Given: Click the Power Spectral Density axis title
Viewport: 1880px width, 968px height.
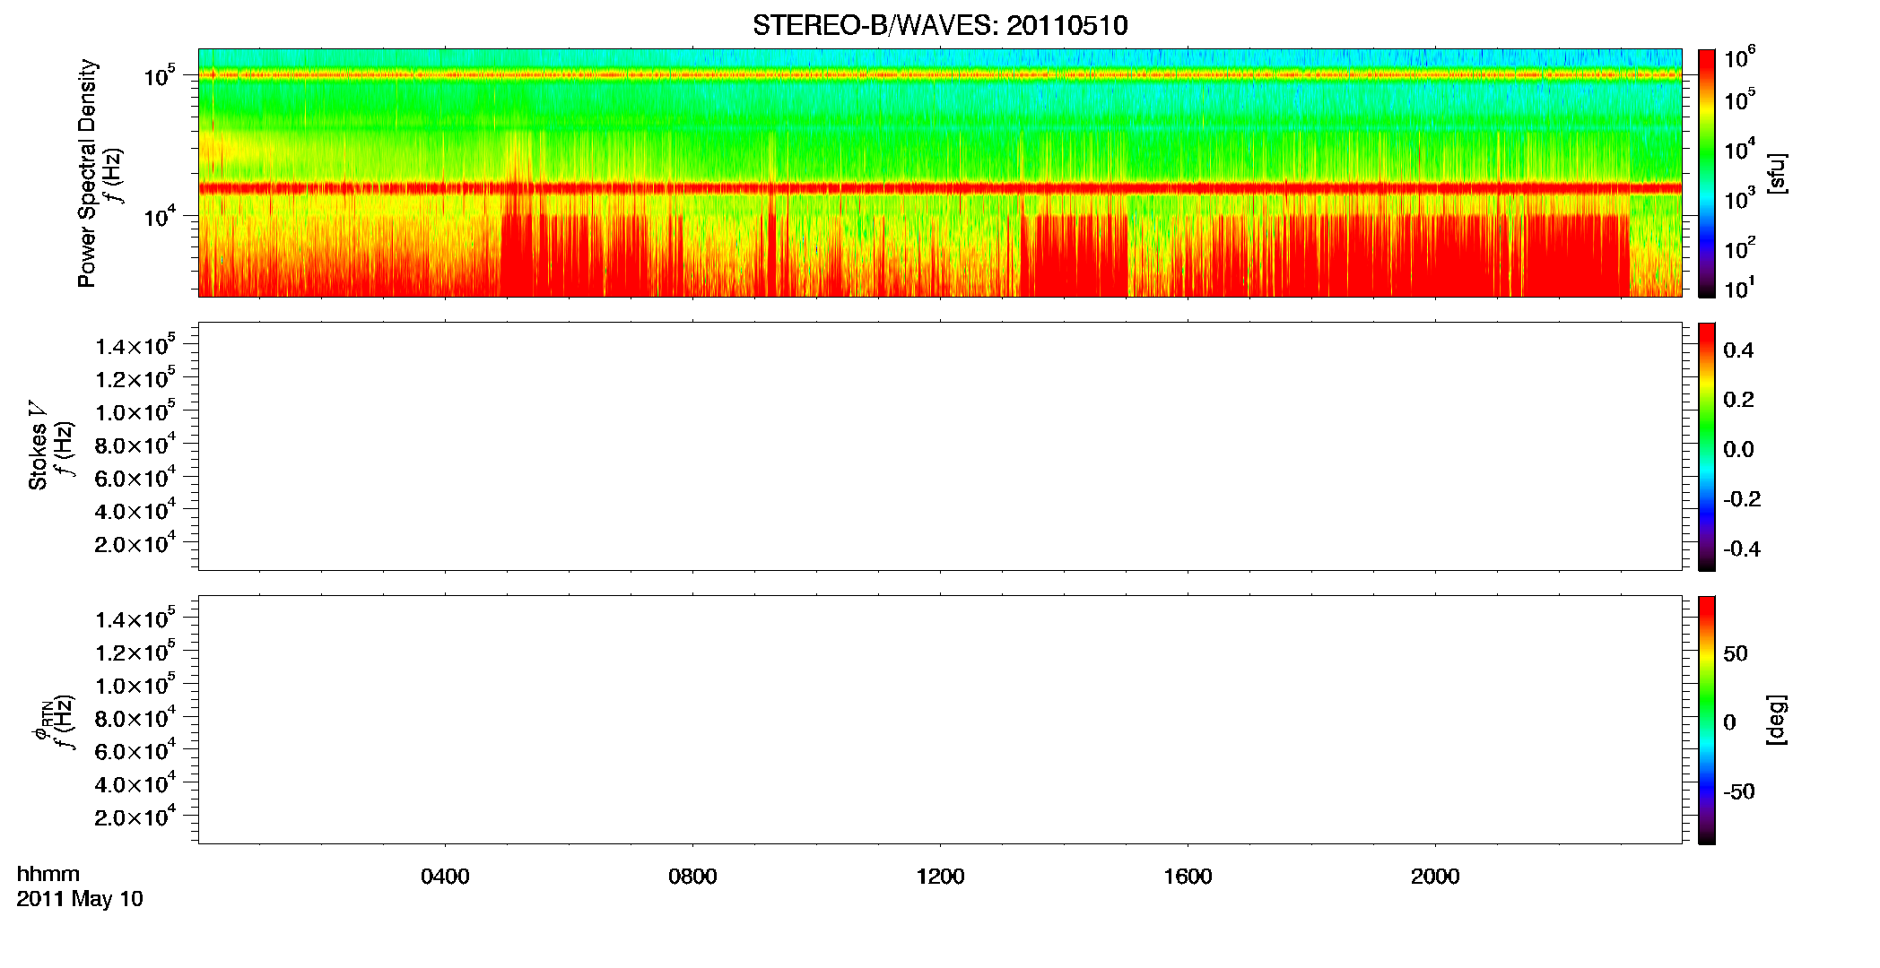Looking at the screenshot, I should click(87, 173).
